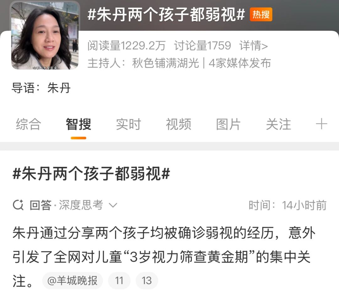This screenshot has height=293, width=339.
Task: Open citation reference 11
Action: pyautogui.click(x=119, y=281)
